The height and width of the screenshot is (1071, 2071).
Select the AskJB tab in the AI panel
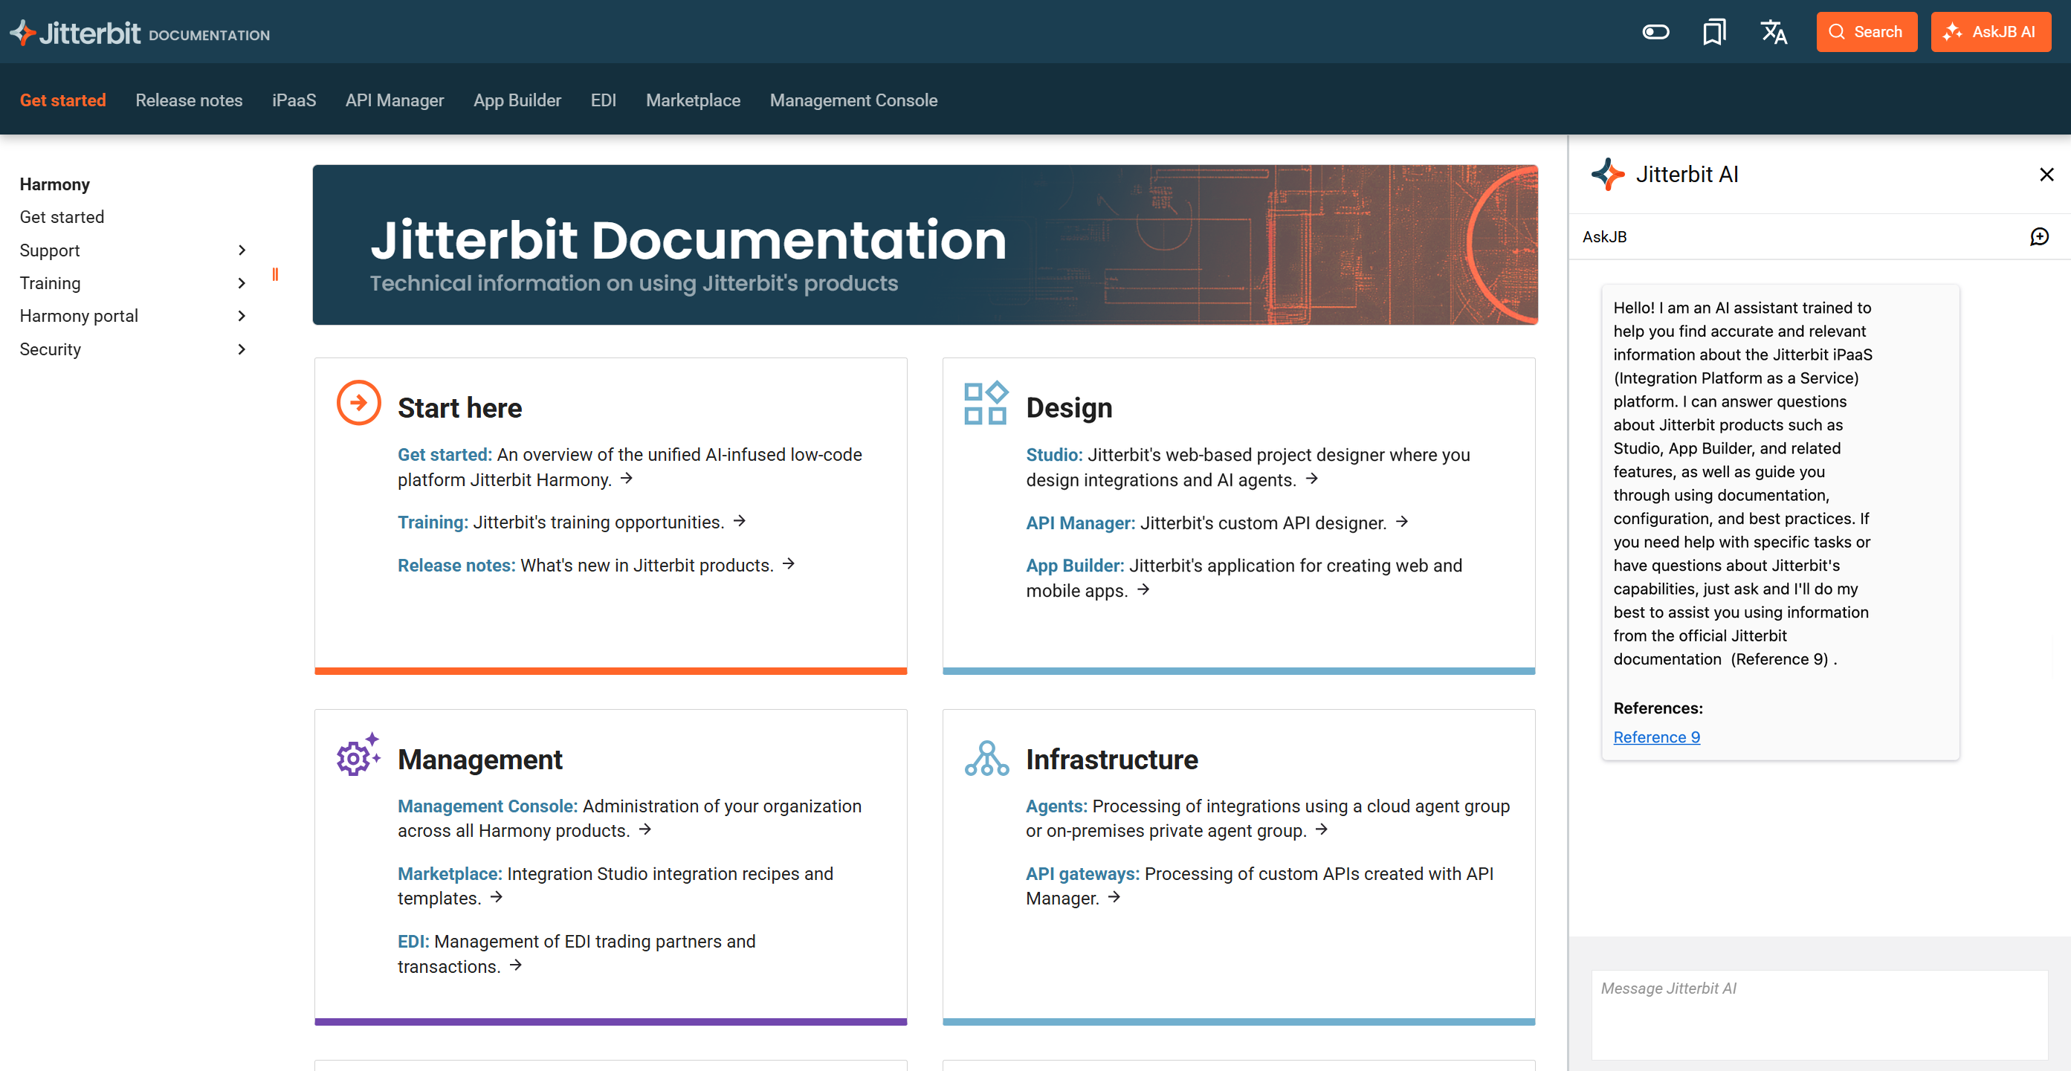coord(1605,236)
